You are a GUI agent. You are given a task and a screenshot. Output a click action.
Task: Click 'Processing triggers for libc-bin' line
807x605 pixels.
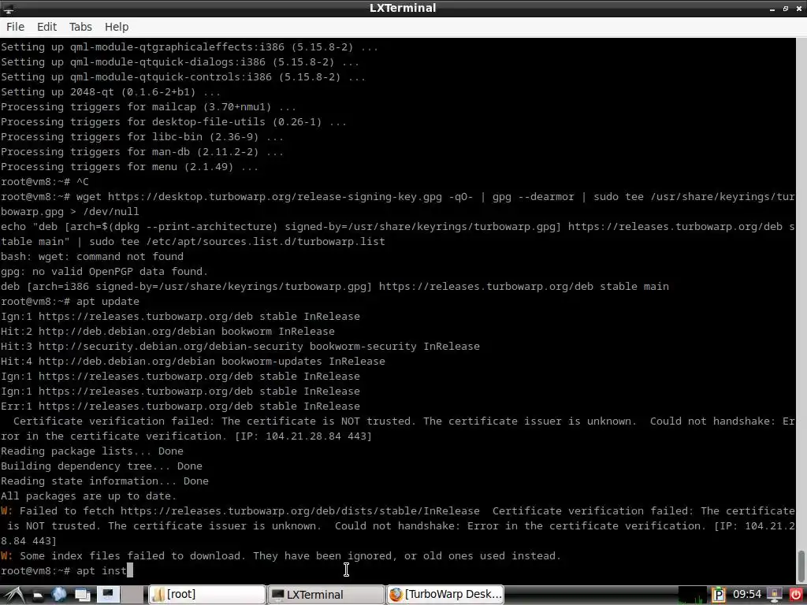pyautogui.click(x=142, y=136)
